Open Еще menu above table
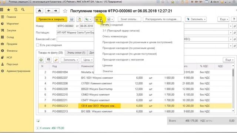This screenshot has width=237, height=133. [x=229, y=60]
